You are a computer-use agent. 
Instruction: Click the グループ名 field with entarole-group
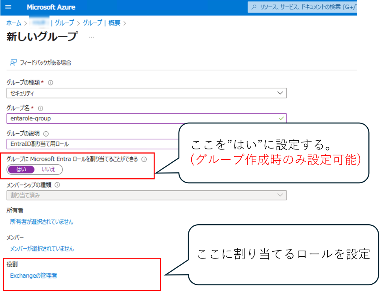tap(147, 119)
